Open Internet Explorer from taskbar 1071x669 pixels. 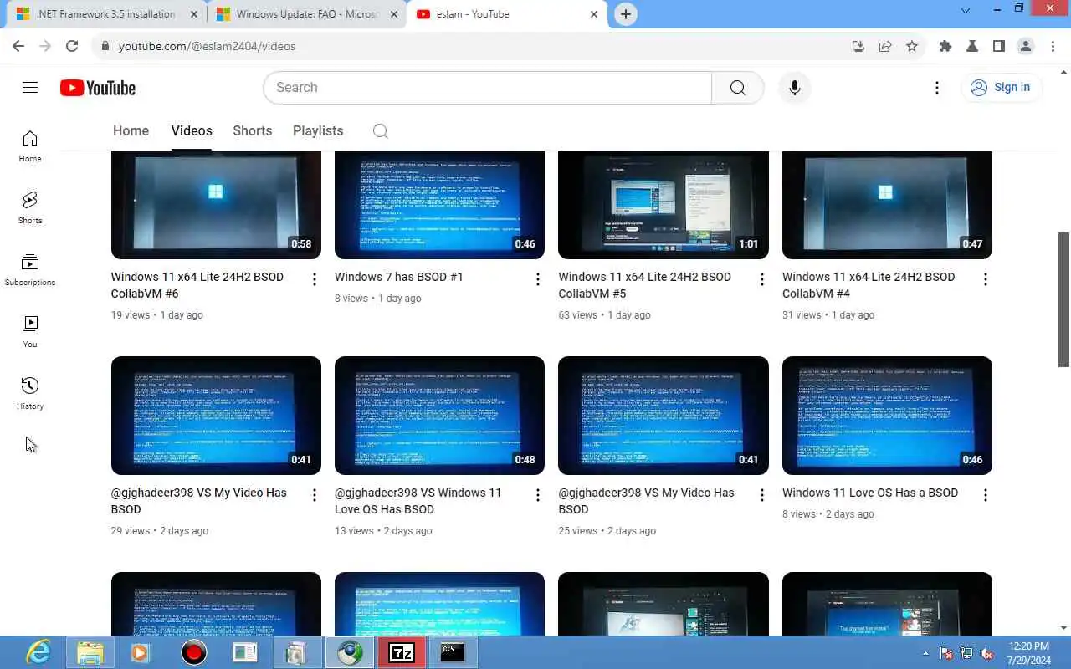click(x=38, y=652)
